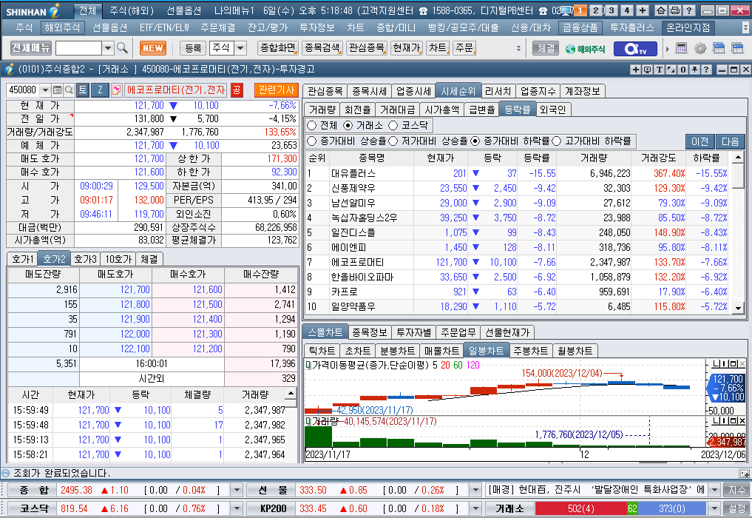
Task: Open the 코스닥 ticker dropdown
Action: [237, 508]
